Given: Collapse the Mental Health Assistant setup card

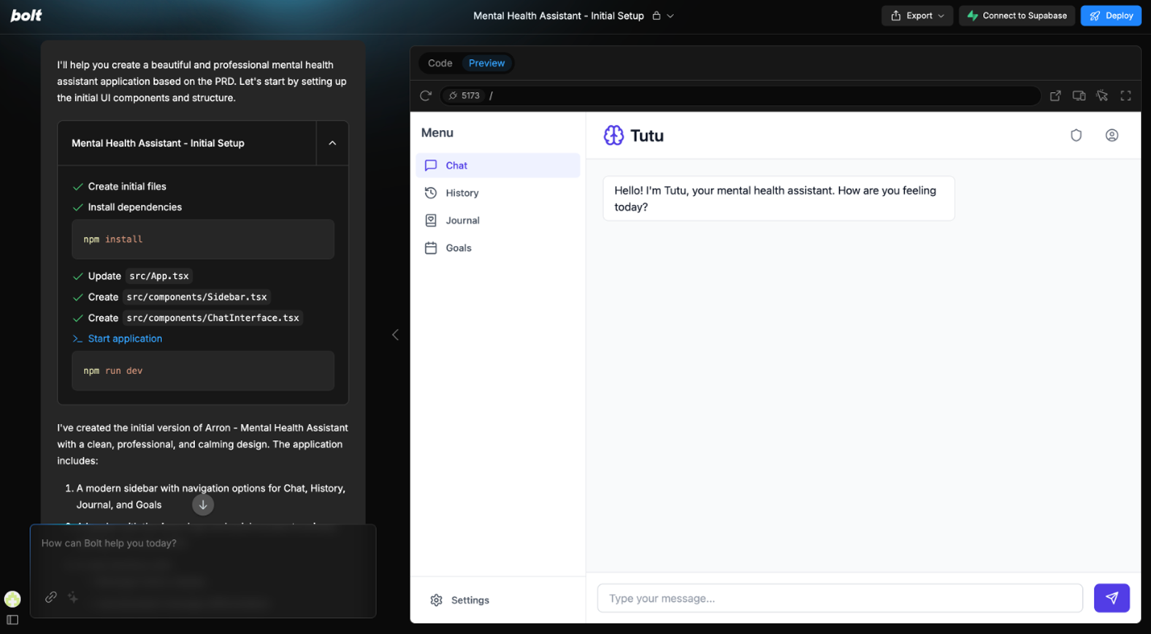Looking at the screenshot, I should point(332,143).
